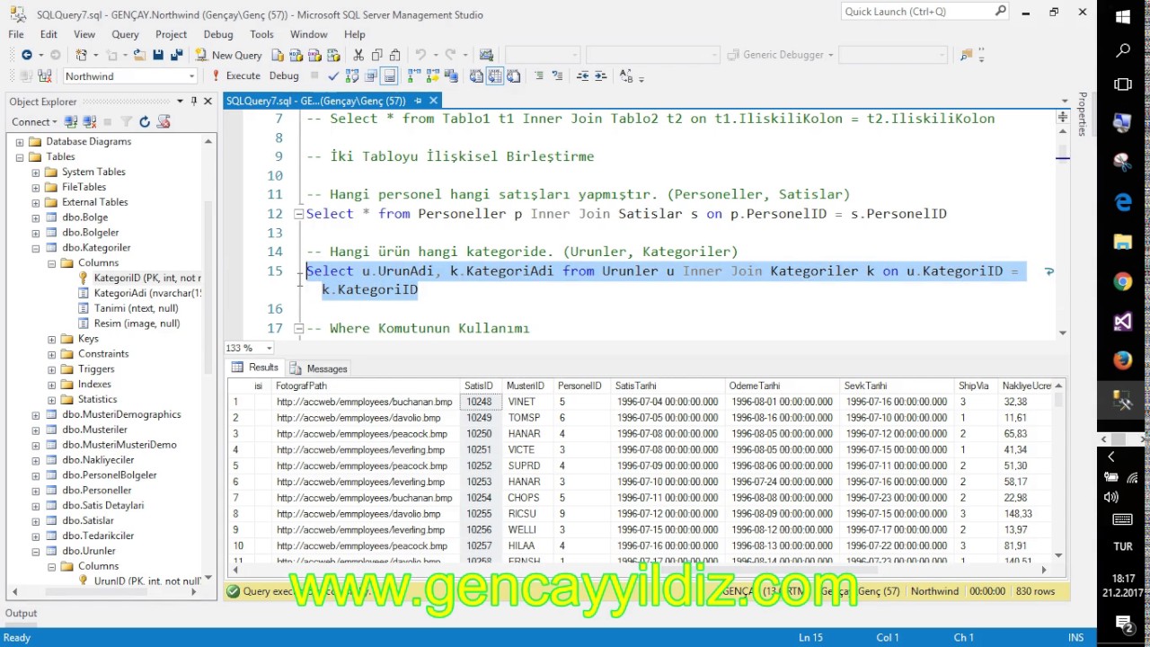1150x647 pixels.
Task: Click the Copy icon in toolbar
Action: pos(376,55)
